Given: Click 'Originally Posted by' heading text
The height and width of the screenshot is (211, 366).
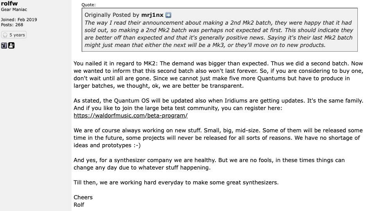Looking at the screenshot, I should (x=112, y=15).
